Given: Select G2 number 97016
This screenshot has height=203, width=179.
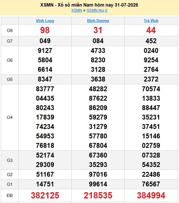Looking at the screenshot, I should click(x=98, y=174).
